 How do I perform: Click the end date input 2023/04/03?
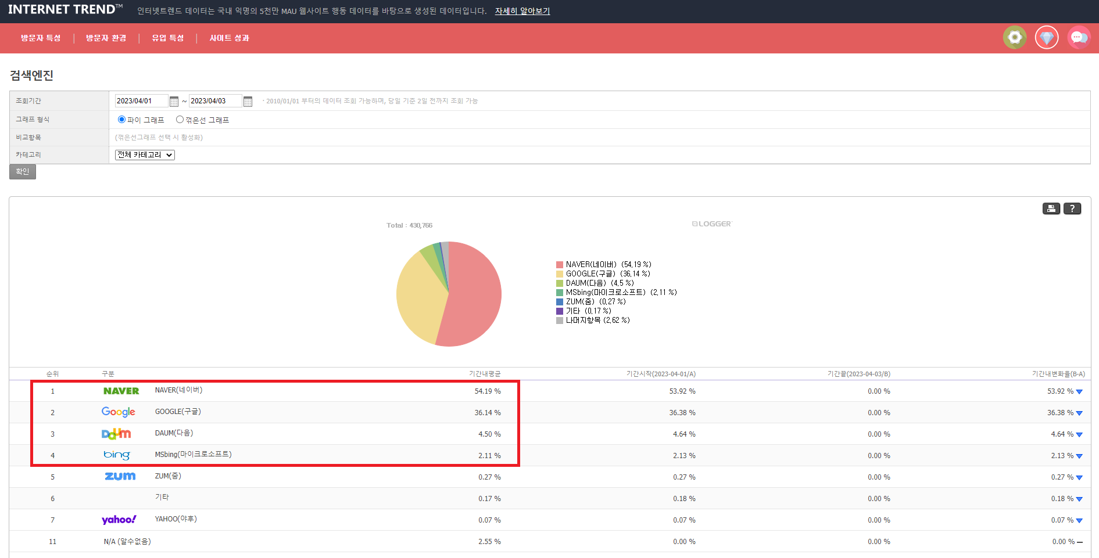tap(215, 101)
